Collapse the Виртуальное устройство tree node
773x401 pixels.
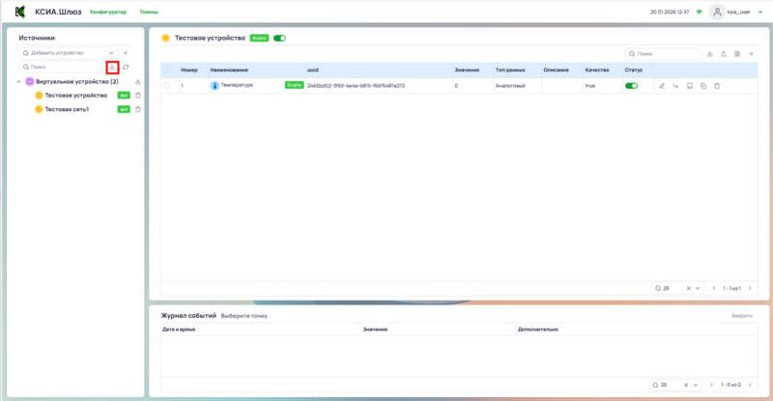pos(18,82)
